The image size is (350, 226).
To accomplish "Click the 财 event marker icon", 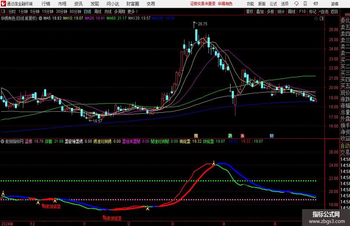I will pyautogui.click(x=271, y=135).
